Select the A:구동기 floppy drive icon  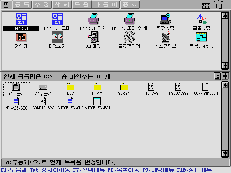tap(16, 86)
